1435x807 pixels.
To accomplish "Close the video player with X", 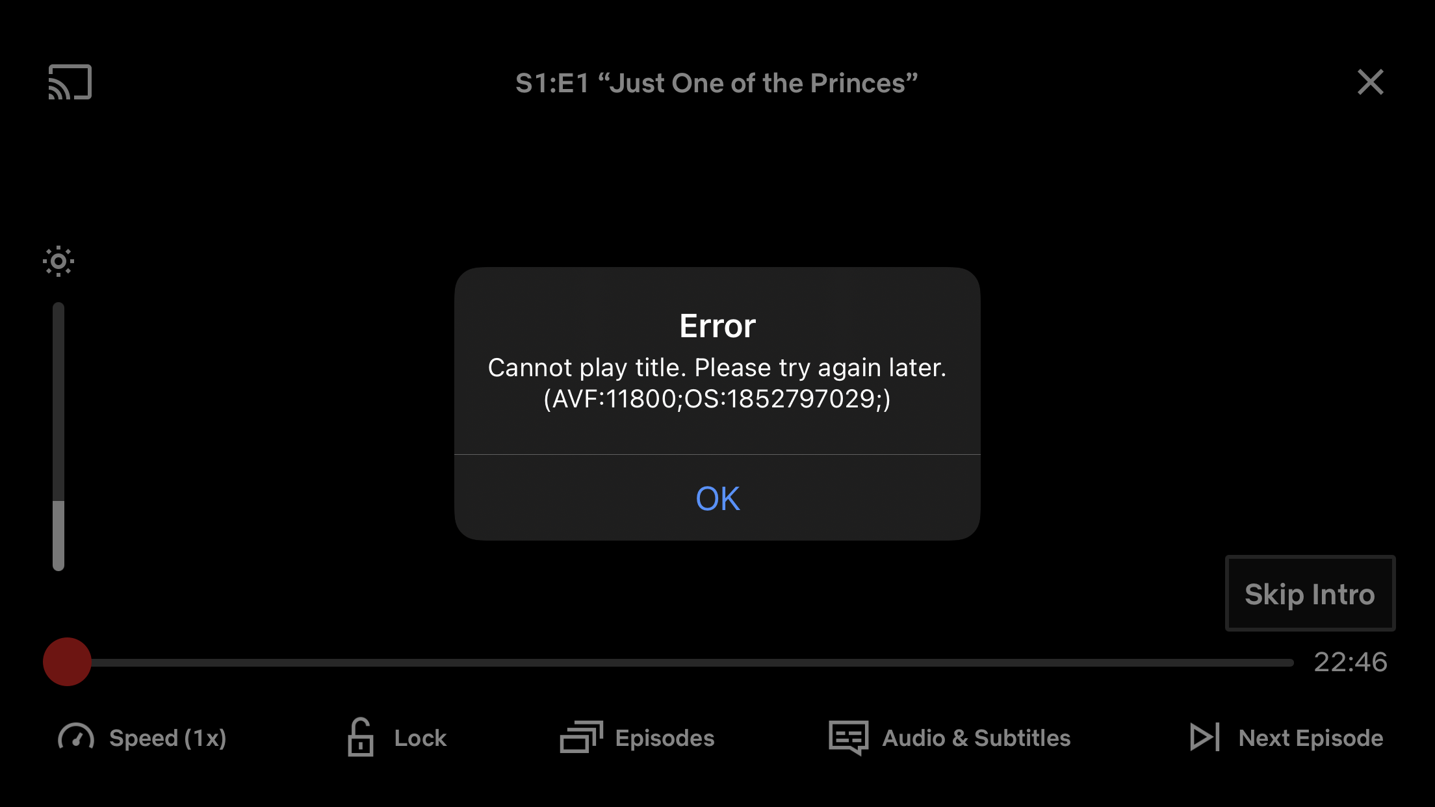I will (1371, 83).
